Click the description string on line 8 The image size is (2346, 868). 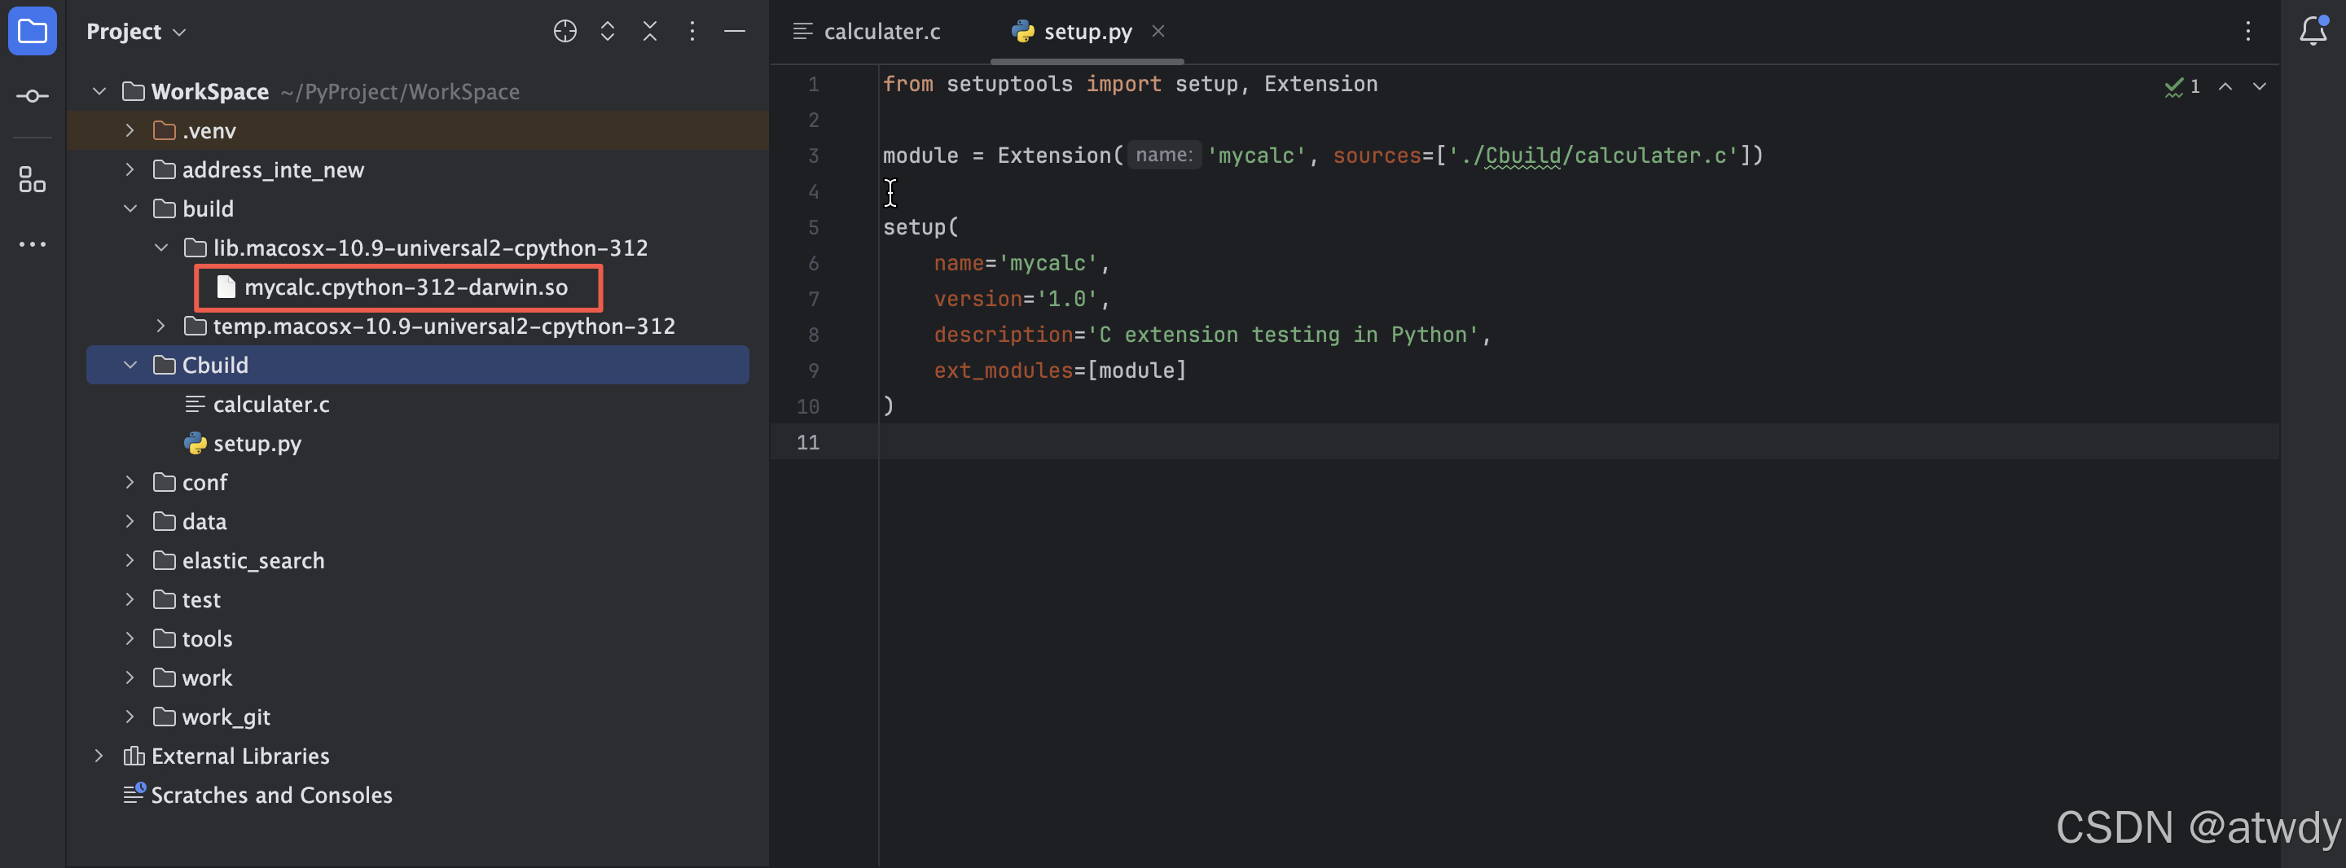[x=1283, y=335]
